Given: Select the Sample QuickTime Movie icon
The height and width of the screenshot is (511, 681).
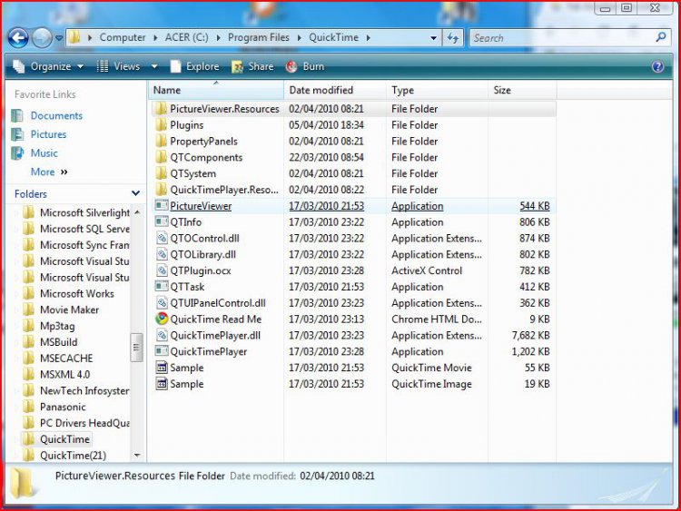Looking at the screenshot, I should click(x=162, y=368).
